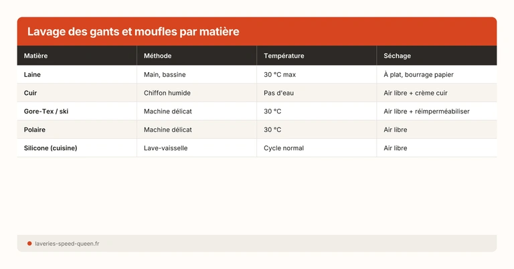Click the title 'Lavage des gants et moufles'
This screenshot has width=514, height=269.
(133, 32)
